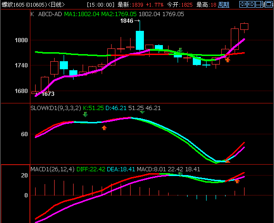Select the tall cyan candle near 1846
Viewport: 274px width, 223px height.
pos(140,40)
